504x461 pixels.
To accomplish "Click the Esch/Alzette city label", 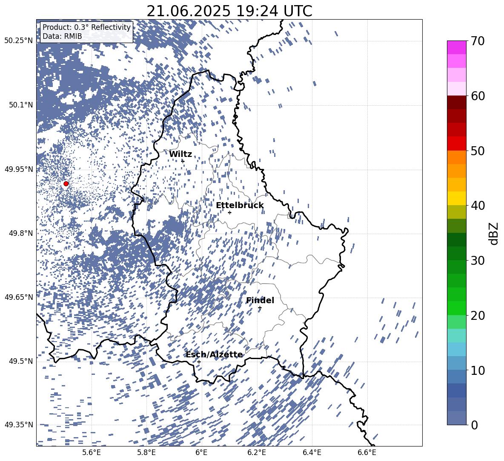I will pyautogui.click(x=215, y=355).
